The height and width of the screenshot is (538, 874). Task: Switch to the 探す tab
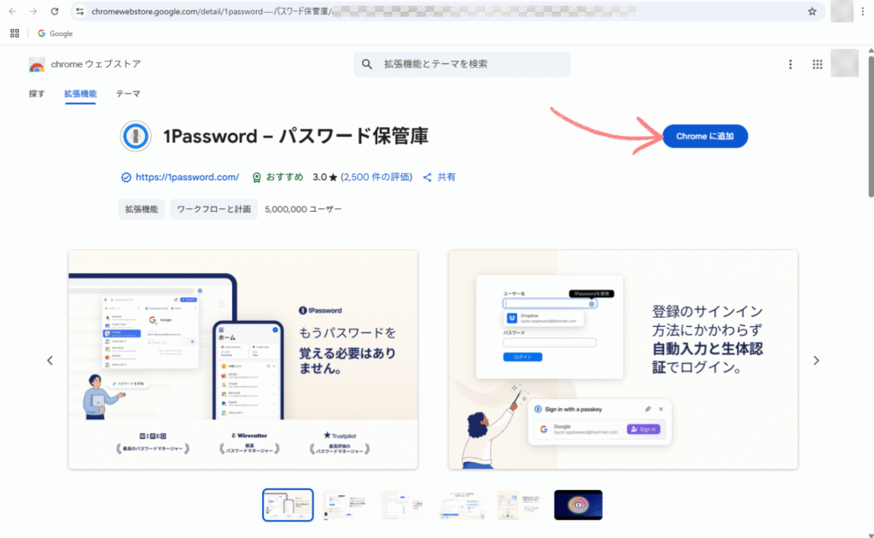click(37, 94)
